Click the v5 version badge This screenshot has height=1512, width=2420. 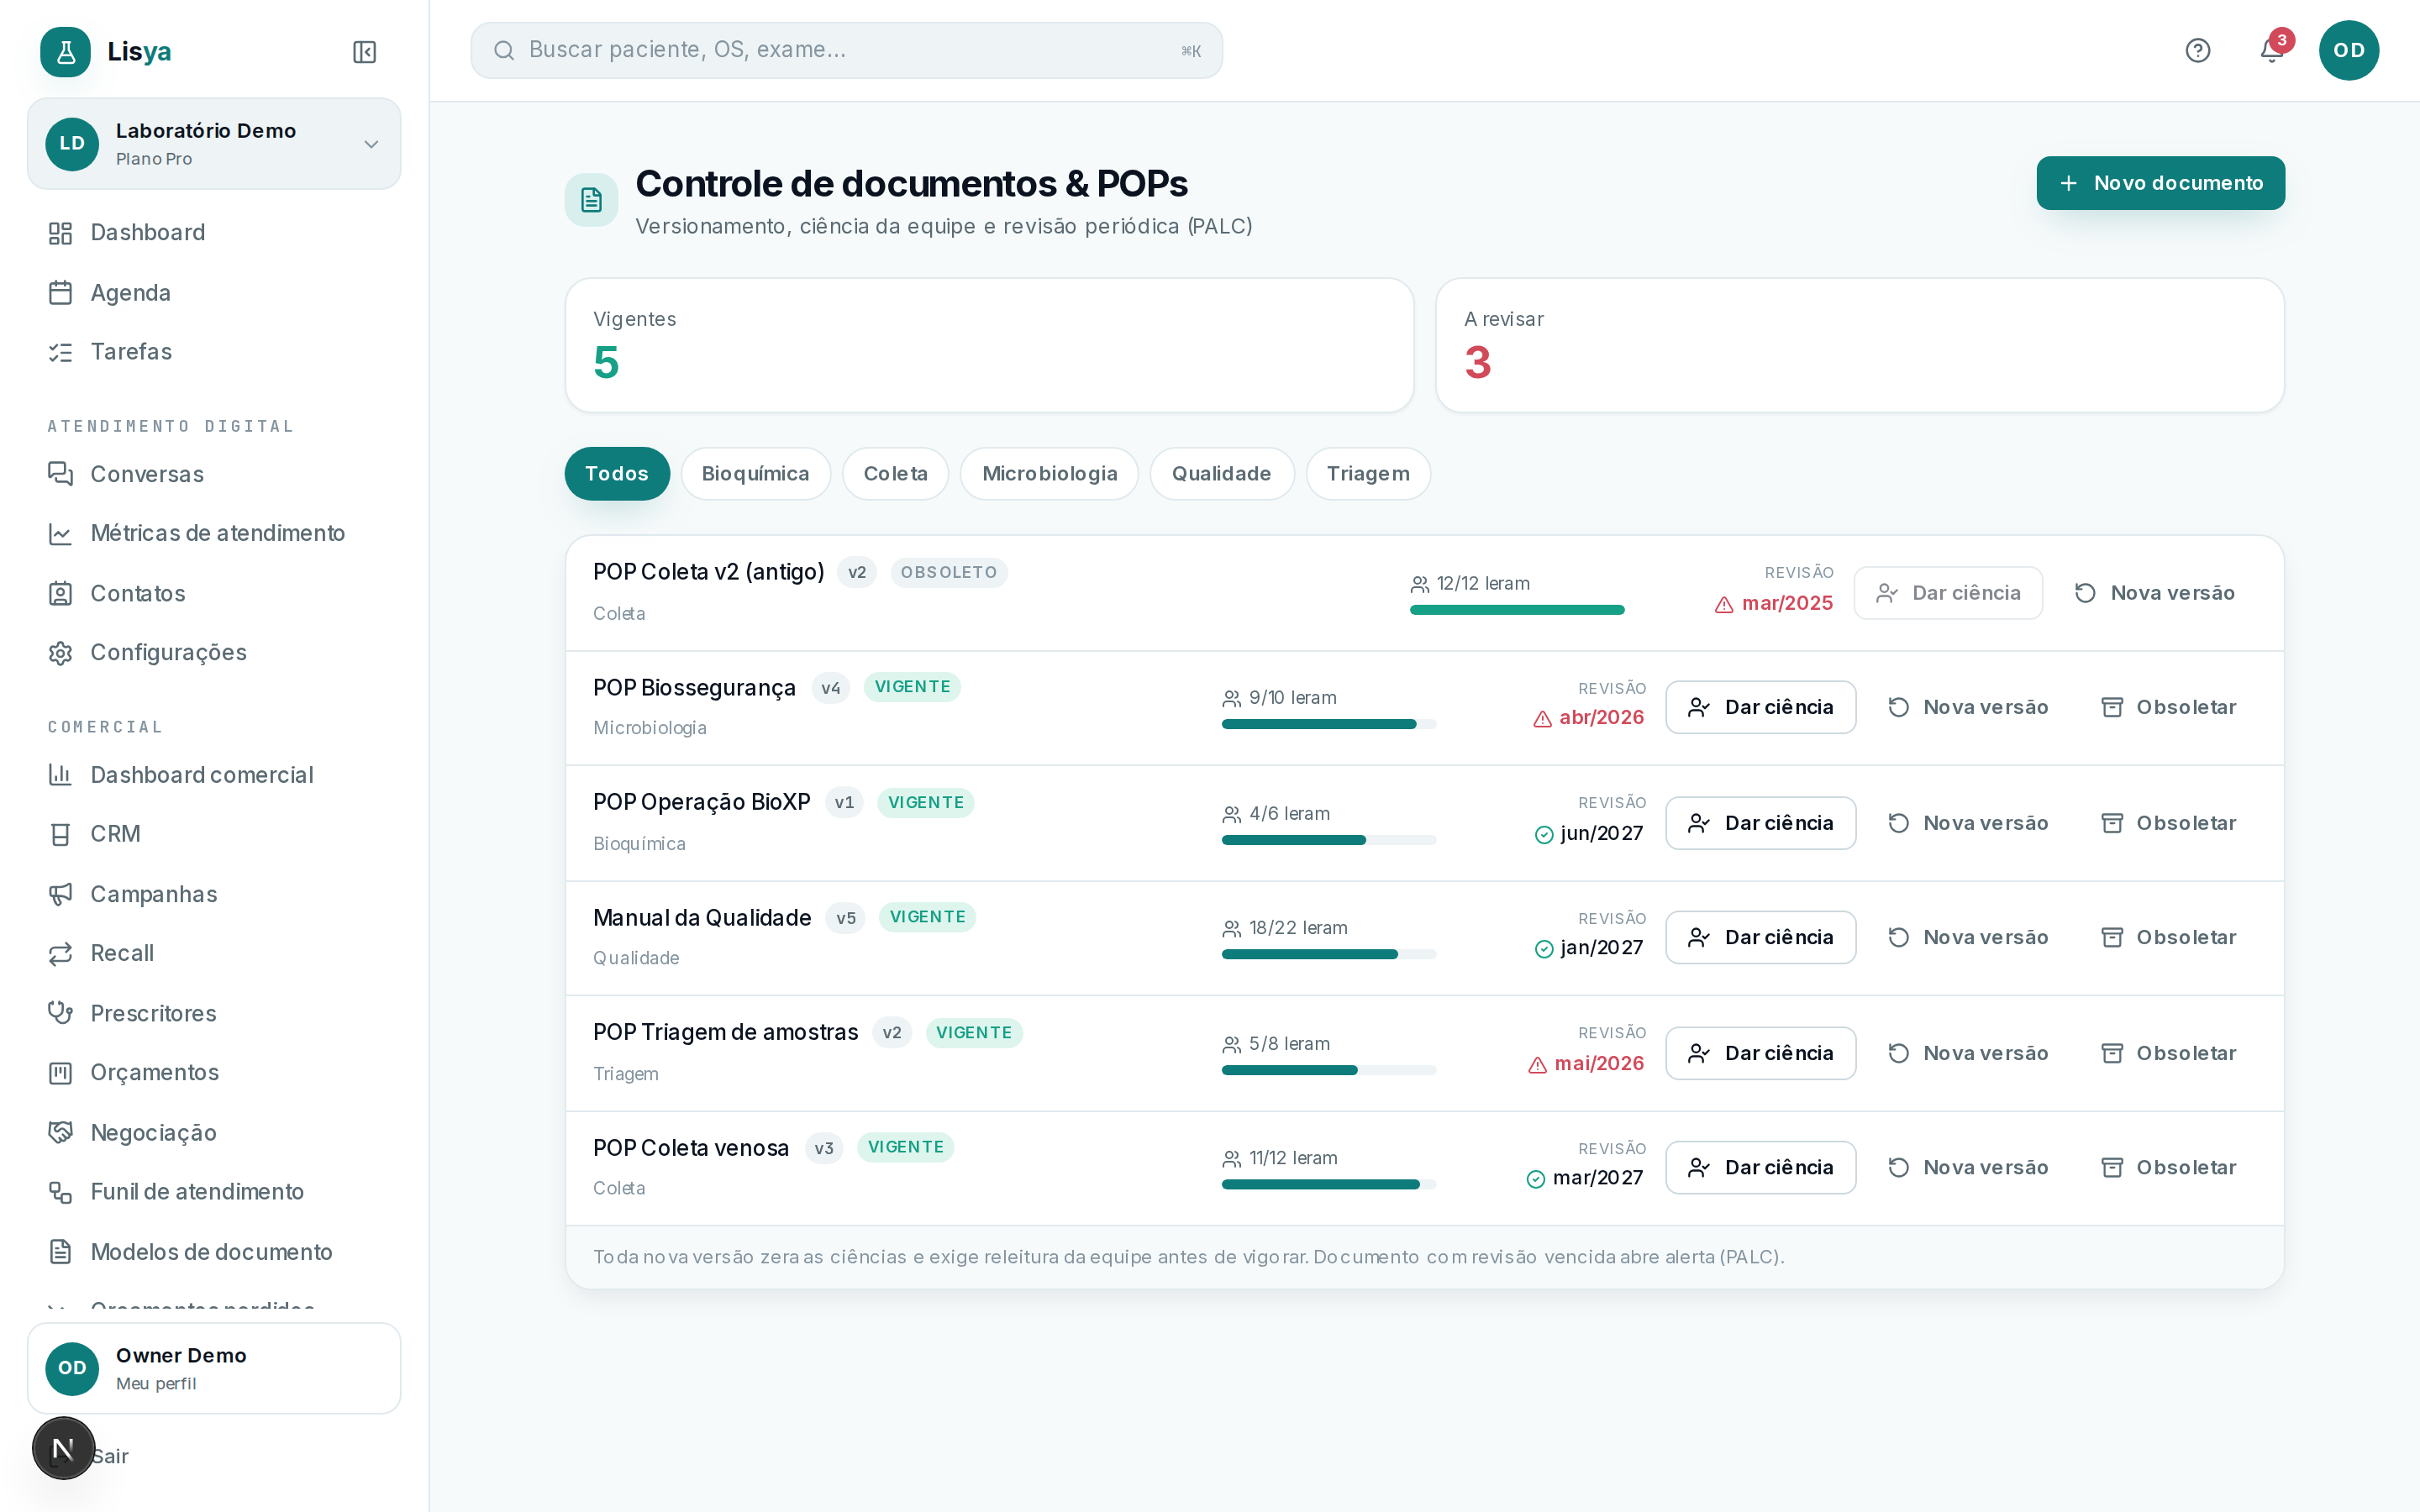pos(845,918)
